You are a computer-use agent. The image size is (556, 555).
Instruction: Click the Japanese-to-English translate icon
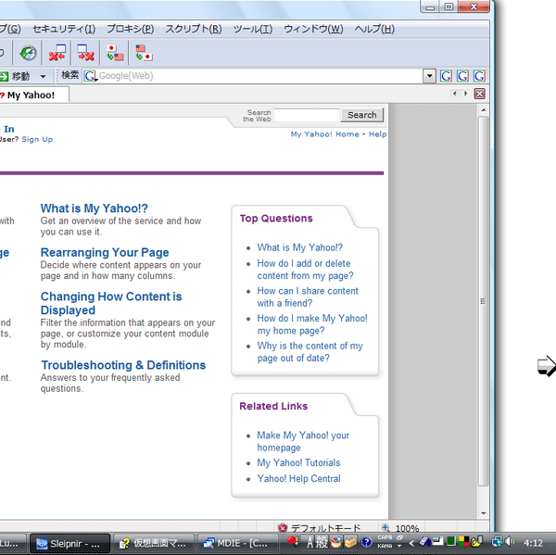pyautogui.click(x=115, y=53)
